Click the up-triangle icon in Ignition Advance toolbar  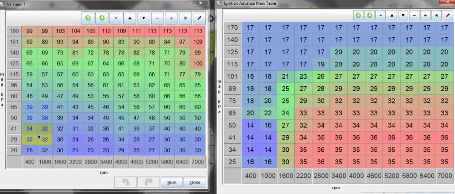(392, 15)
